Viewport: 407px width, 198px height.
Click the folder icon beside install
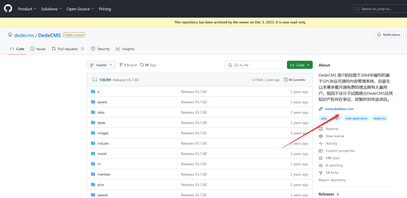[x=93, y=154]
